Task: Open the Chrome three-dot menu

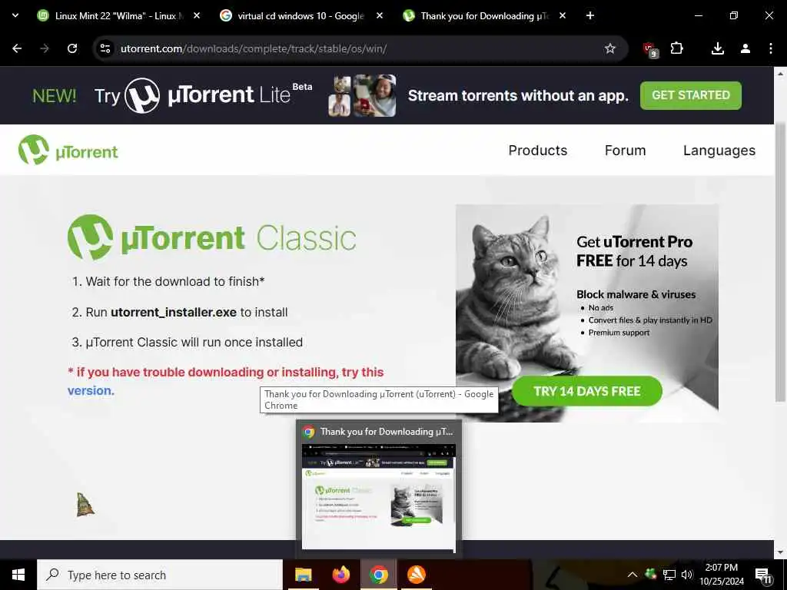Action: [x=770, y=48]
